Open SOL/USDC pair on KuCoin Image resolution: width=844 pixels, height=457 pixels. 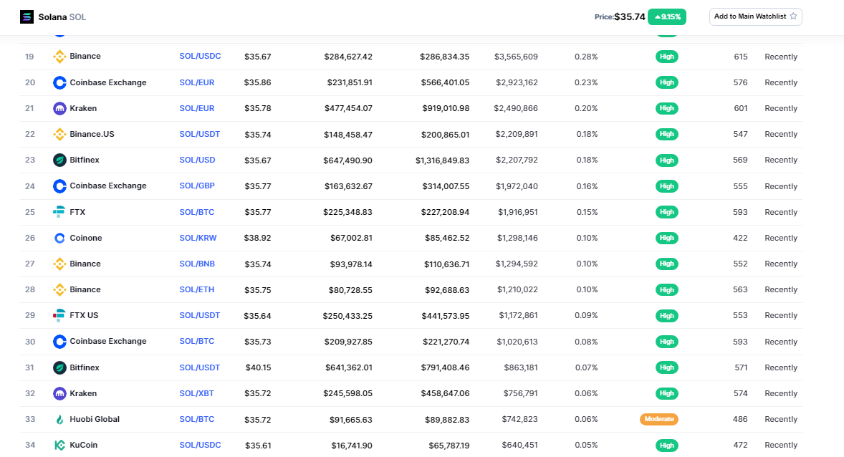200,445
